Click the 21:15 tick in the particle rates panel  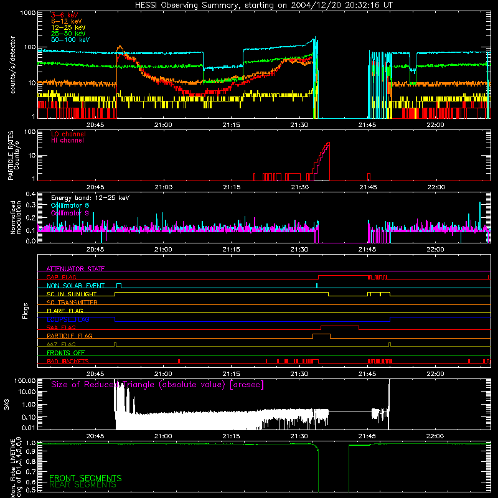(x=232, y=187)
